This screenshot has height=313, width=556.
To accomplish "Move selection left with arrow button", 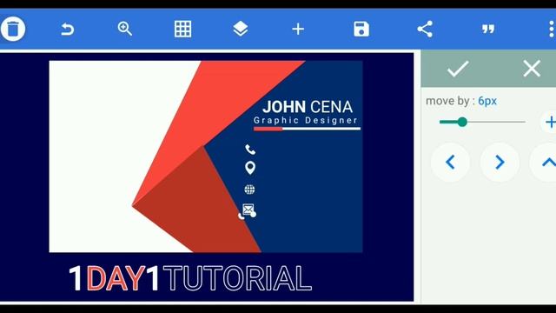I will click(x=450, y=163).
